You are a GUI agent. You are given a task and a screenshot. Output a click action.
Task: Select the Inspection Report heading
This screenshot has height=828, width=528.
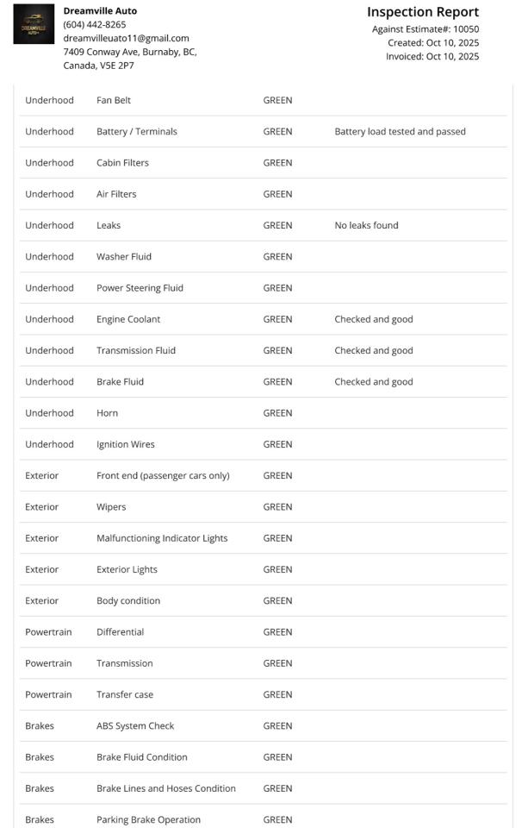422,12
